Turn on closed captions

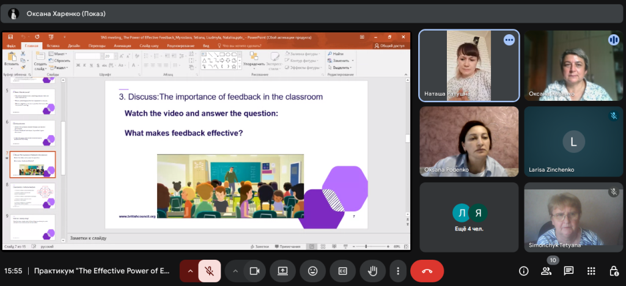[x=342, y=271]
